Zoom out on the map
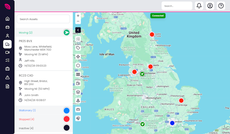This screenshot has height=134, width=230. click(78, 21)
